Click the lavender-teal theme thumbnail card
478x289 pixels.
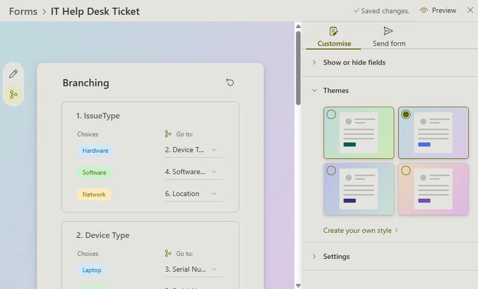[359, 189]
